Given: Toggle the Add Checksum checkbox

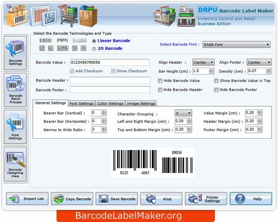Looking at the screenshot, I should tap(72, 71).
